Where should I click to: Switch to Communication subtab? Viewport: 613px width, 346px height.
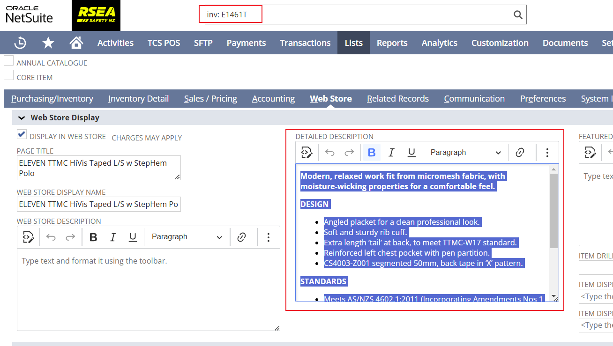pyautogui.click(x=474, y=99)
